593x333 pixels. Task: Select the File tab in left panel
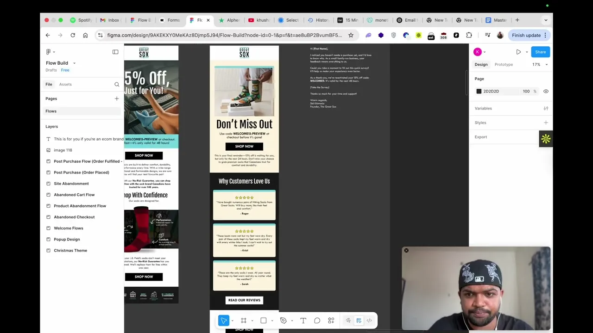click(49, 84)
